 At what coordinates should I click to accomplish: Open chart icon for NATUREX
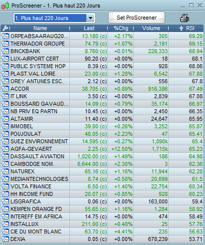5,171
